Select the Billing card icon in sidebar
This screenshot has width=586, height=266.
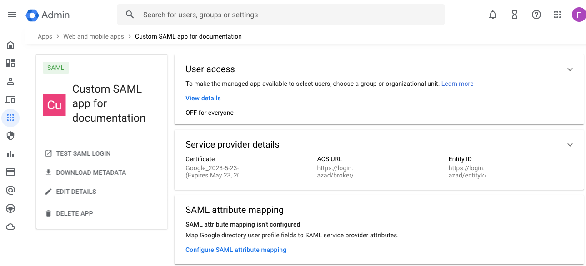10,172
